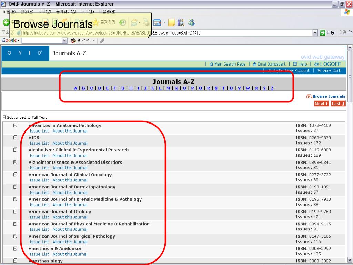Click the History icon in IE toolbar
This screenshot has width=353, height=265.
pyautogui.click(x=123, y=23)
